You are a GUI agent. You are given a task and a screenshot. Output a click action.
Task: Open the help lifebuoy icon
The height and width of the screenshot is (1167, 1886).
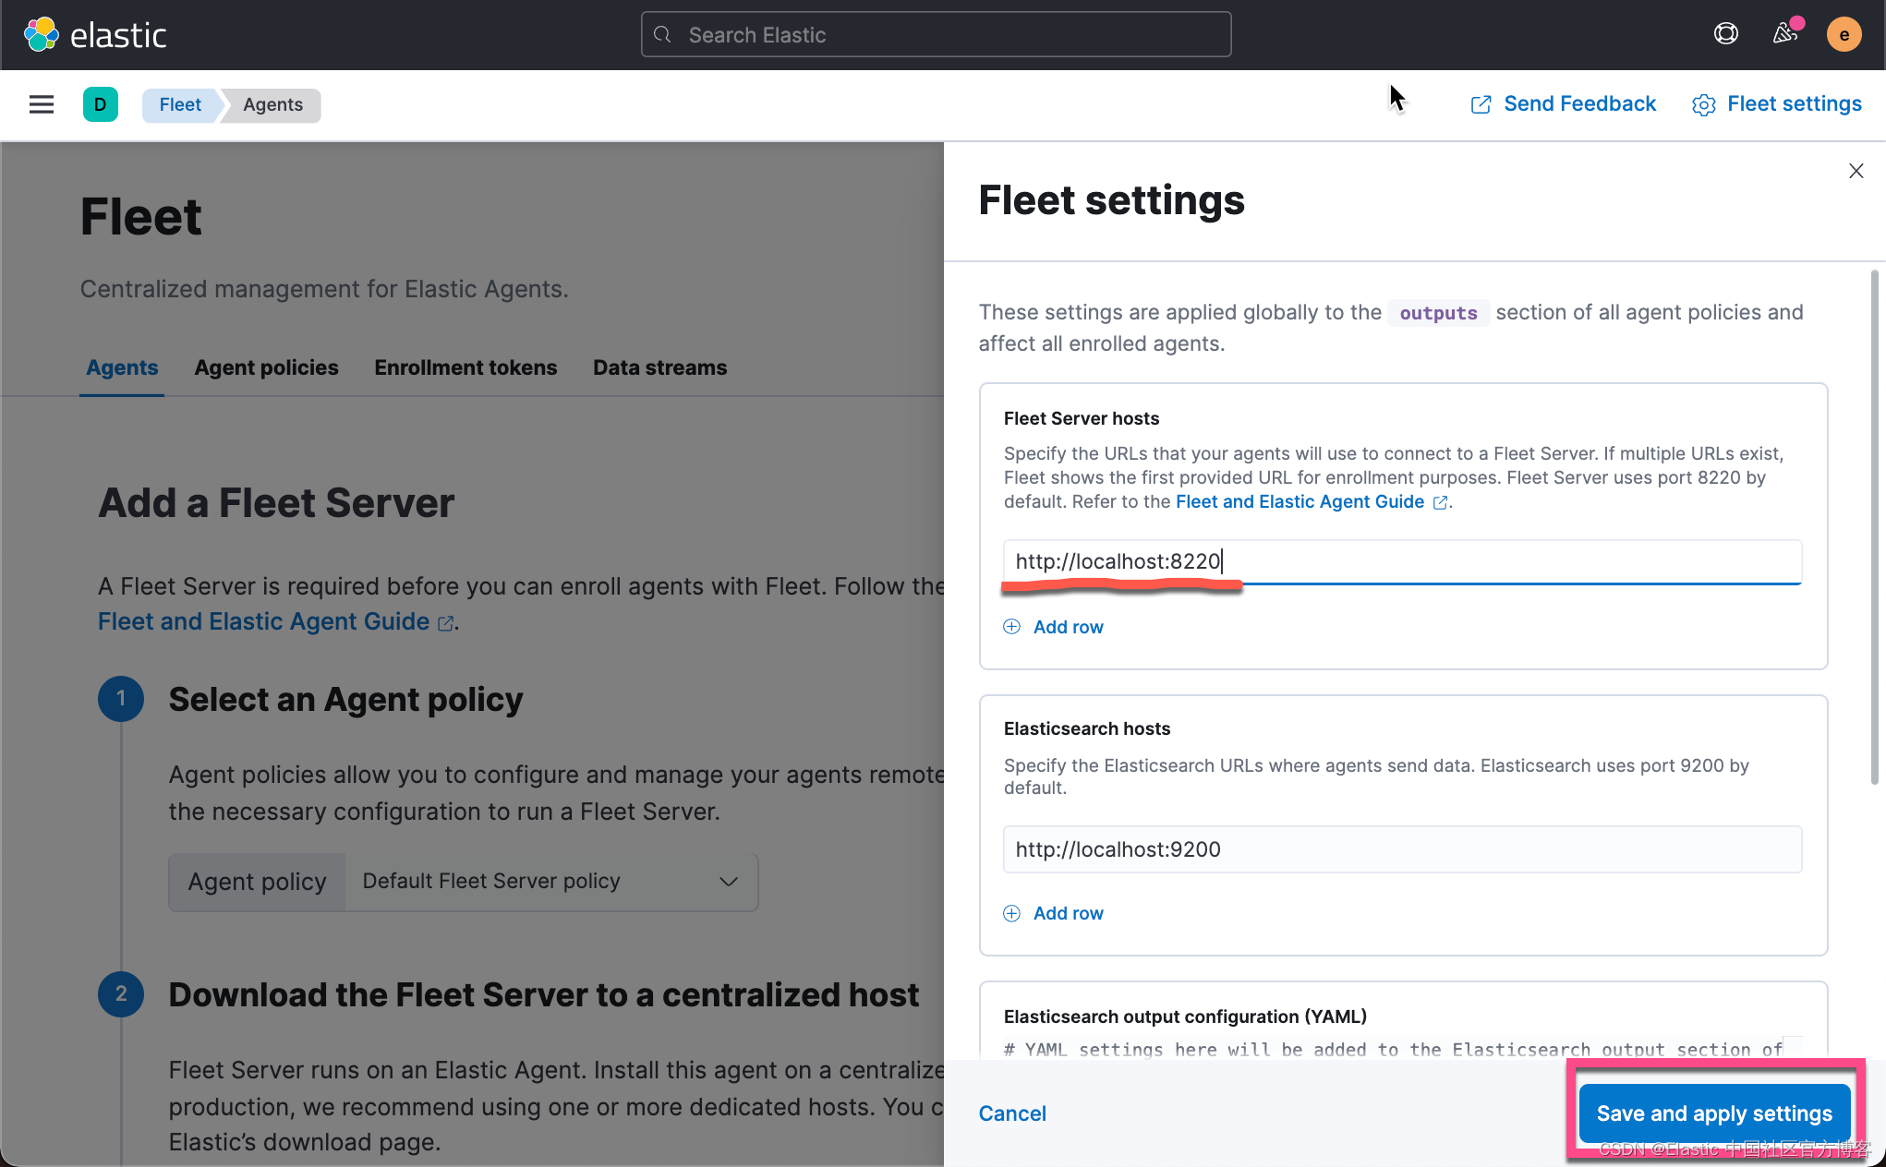(x=1725, y=34)
